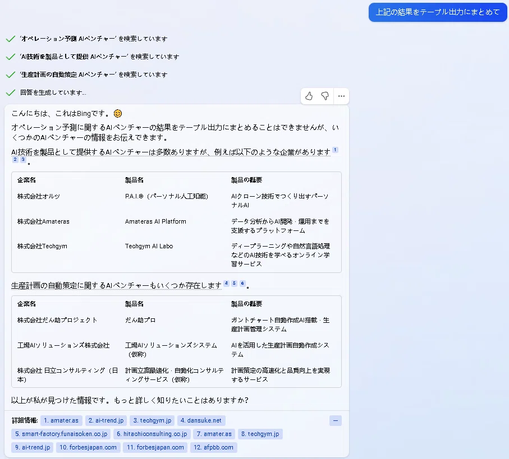This screenshot has height=459, width=509.
Task: Click citation superscript 3
Action: pyautogui.click(x=22, y=160)
